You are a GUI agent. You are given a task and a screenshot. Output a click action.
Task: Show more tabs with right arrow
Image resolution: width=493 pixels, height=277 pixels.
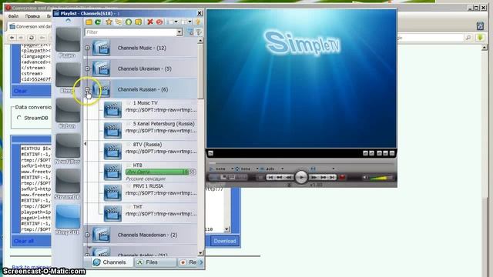[x=202, y=262]
